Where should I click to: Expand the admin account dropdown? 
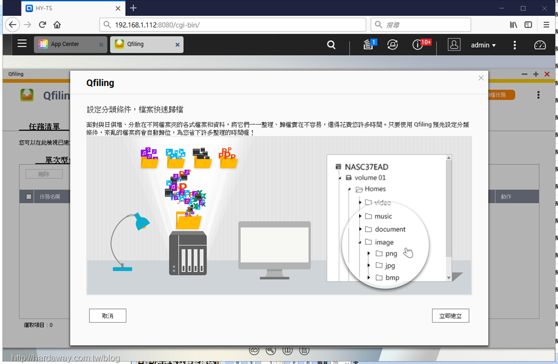(x=483, y=45)
